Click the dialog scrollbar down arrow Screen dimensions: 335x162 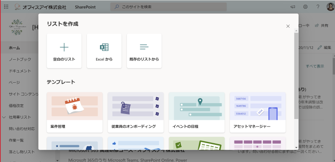pyautogui.click(x=296, y=147)
